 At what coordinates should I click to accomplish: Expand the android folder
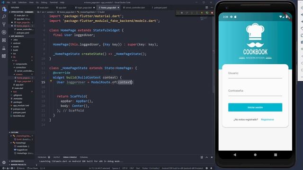coord(17,43)
